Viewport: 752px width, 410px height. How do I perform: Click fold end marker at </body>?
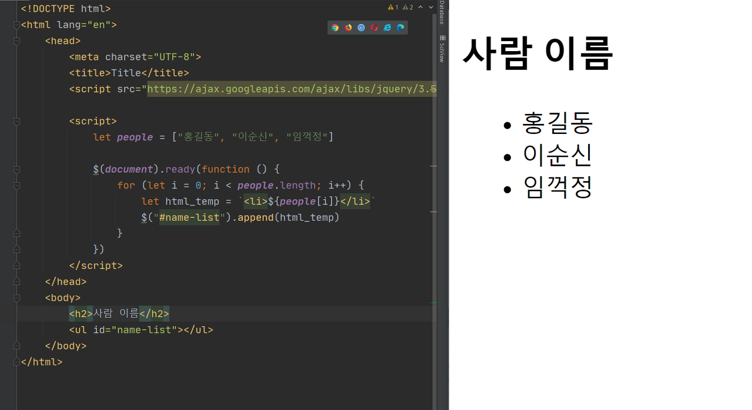click(x=16, y=346)
